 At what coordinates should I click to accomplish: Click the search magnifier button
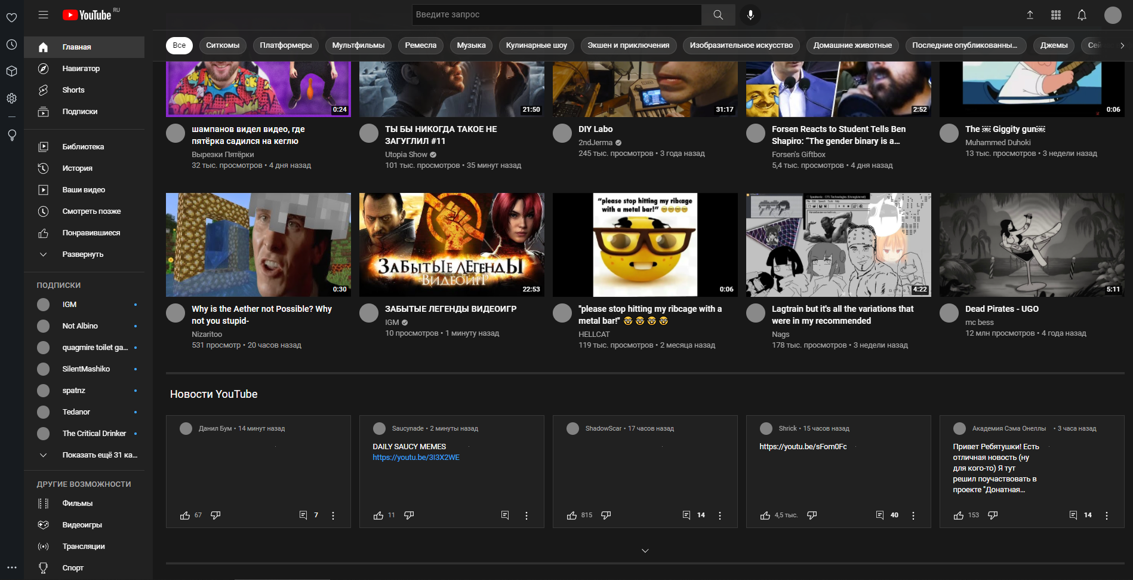[718, 15]
